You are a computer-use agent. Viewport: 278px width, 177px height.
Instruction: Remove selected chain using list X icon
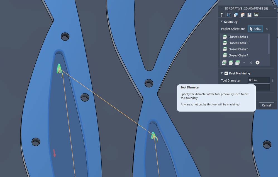[x=251, y=62]
